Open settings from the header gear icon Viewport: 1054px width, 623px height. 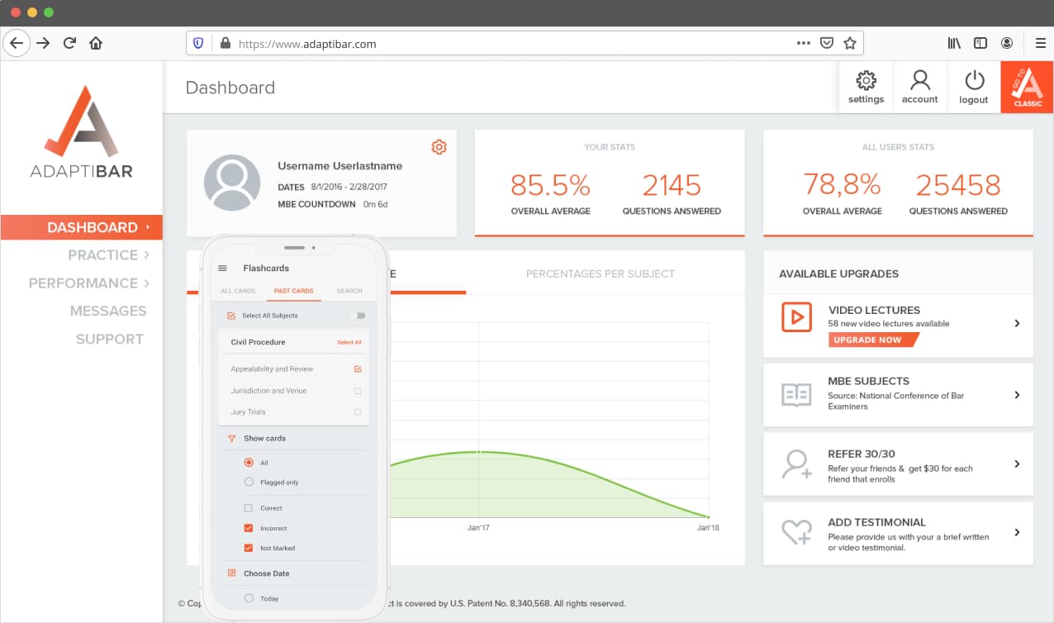click(866, 80)
